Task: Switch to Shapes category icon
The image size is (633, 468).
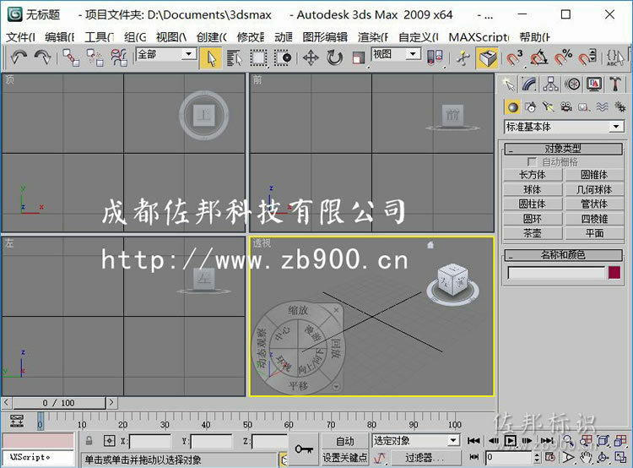Action: (x=531, y=107)
